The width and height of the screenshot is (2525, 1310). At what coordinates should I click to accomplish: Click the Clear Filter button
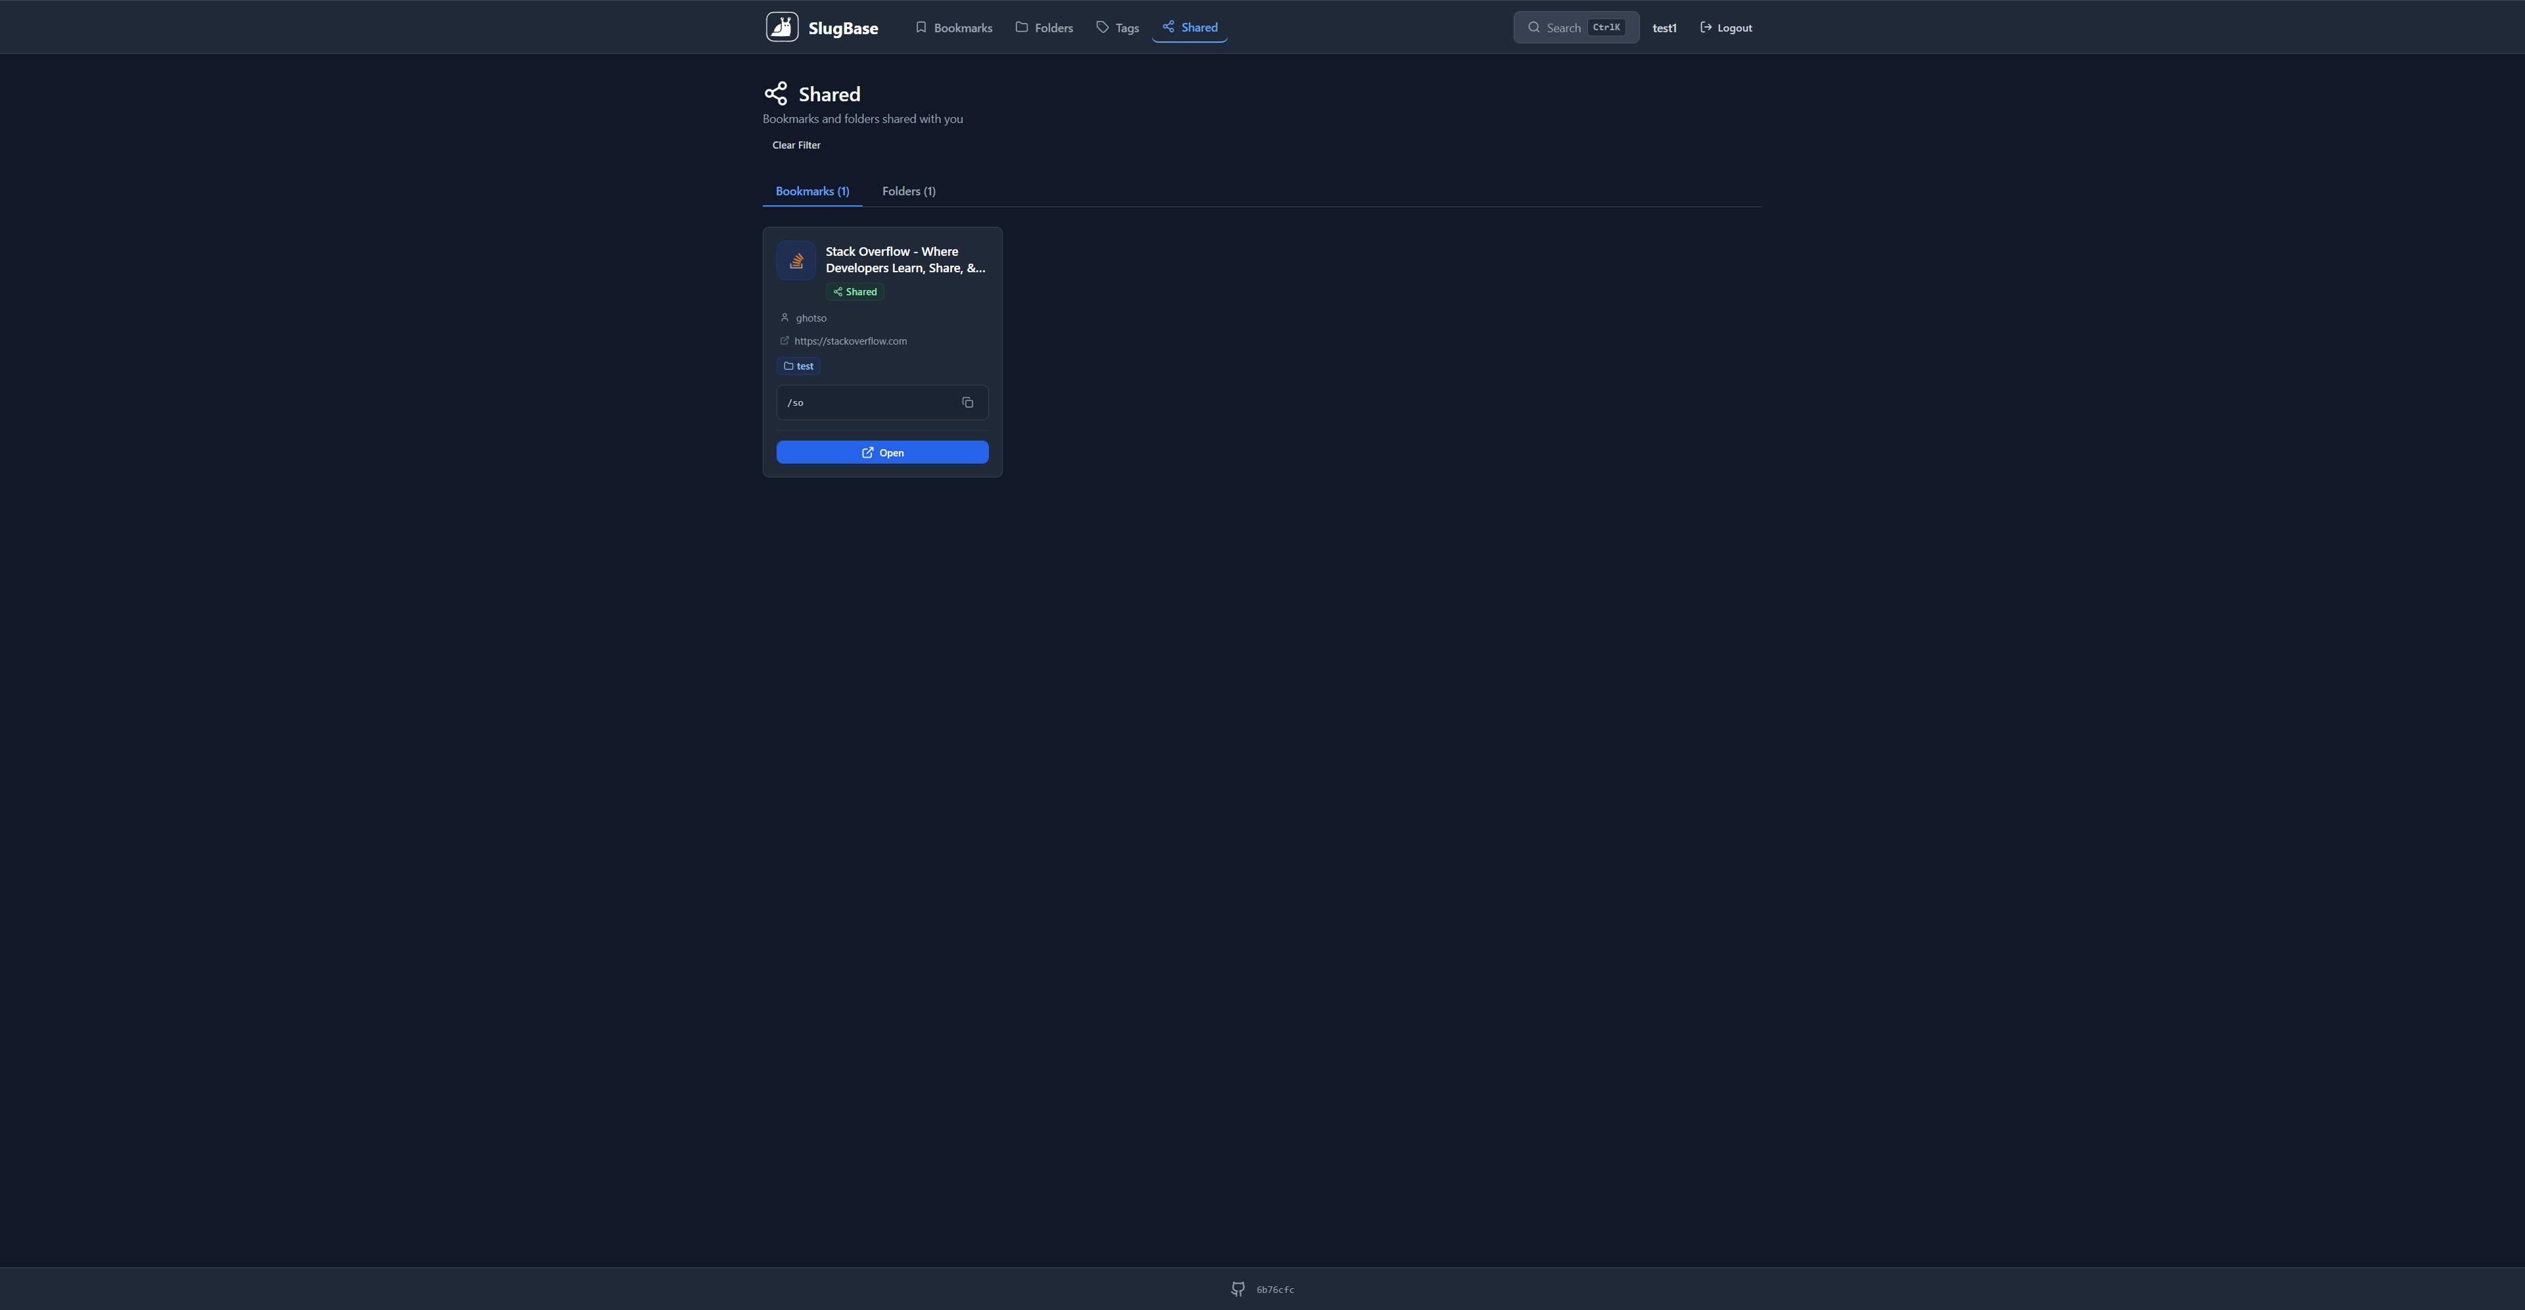[795, 144]
